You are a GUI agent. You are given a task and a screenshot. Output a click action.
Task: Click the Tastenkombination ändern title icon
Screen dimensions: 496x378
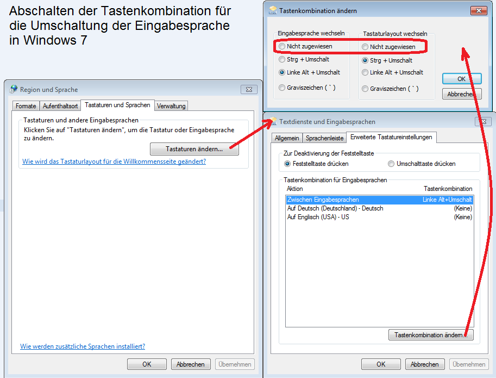(272, 10)
